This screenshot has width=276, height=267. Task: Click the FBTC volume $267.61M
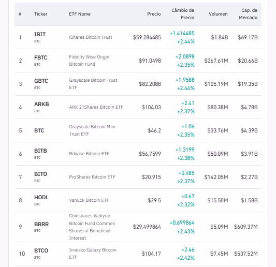216,61
